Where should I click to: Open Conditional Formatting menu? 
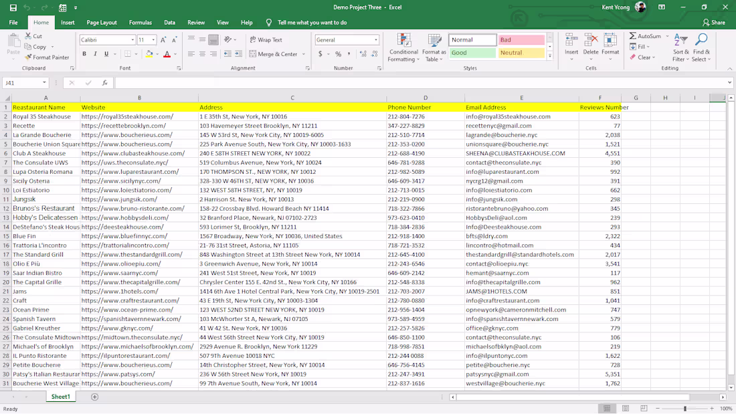(x=403, y=41)
